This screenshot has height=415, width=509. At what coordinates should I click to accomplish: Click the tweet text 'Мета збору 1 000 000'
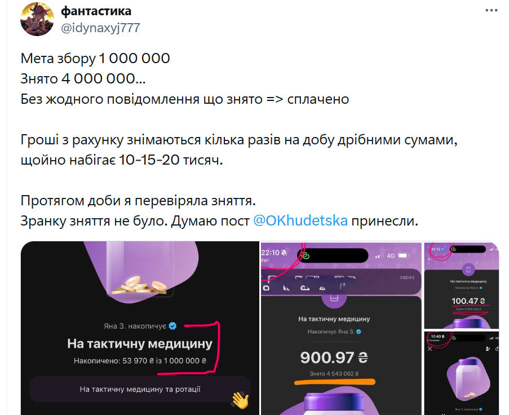[x=95, y=59]
